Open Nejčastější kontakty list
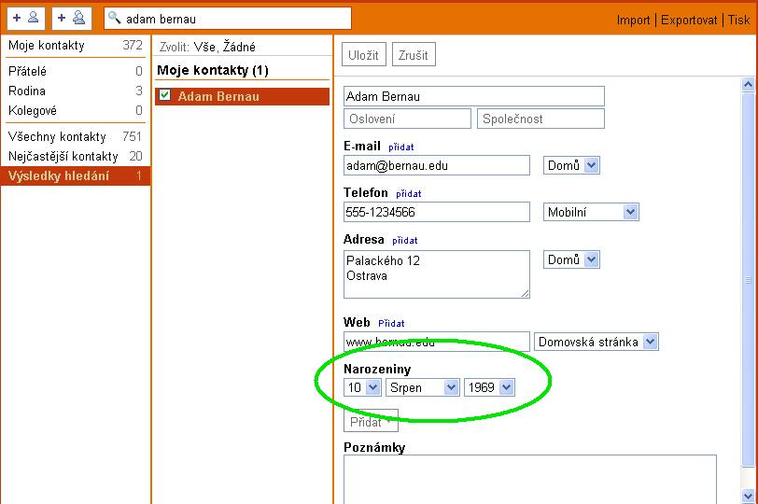 (x=76, y=156)
